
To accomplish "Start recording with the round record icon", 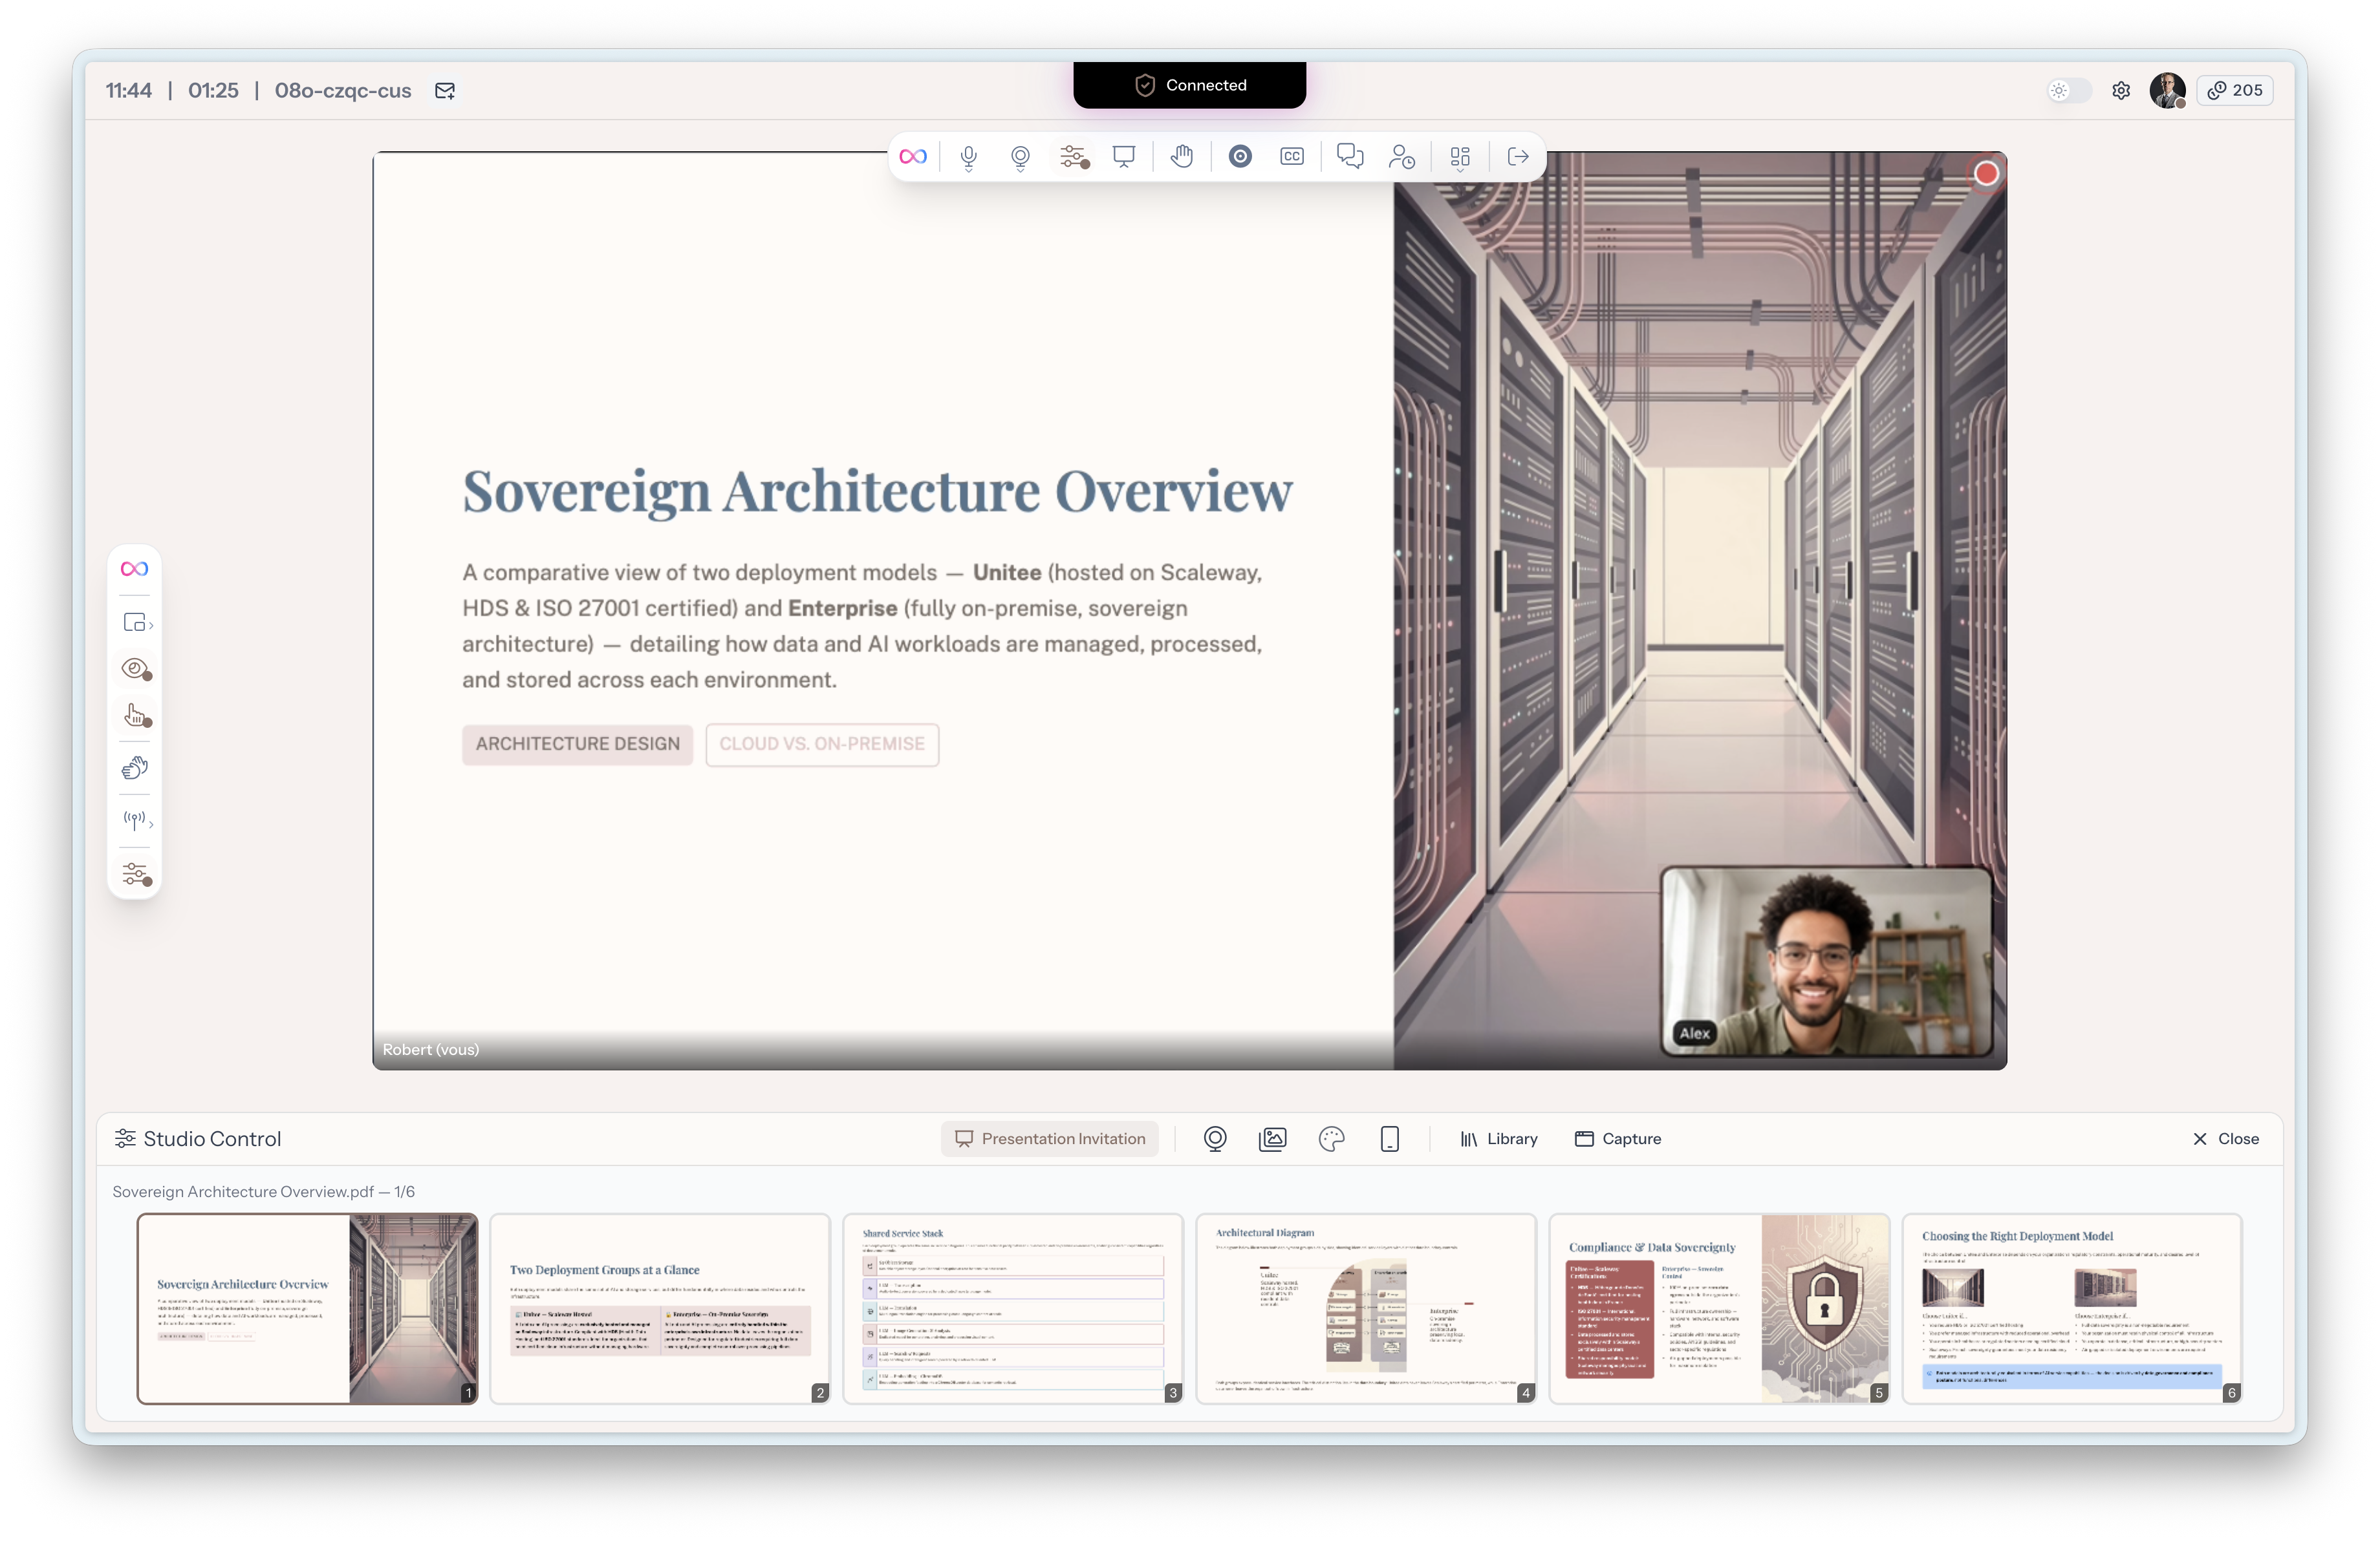I will point(1240,157).
